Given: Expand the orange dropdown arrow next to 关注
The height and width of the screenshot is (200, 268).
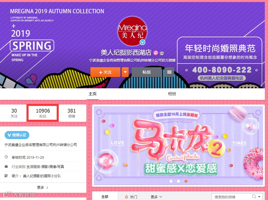Looking at the screenshot, I should 125,72.
